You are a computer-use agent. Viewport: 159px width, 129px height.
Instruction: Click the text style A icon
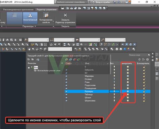(26, 40)
